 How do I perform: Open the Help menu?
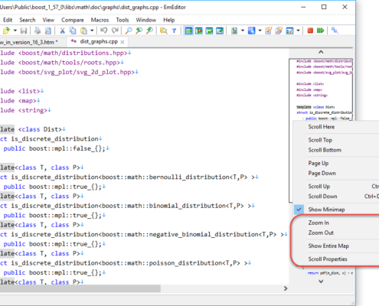pos(169,20)
